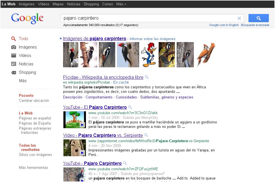Click the red magnifier icon beside Todo
The height and width of the screenshot is (182, 275).
tap(14, 39)
